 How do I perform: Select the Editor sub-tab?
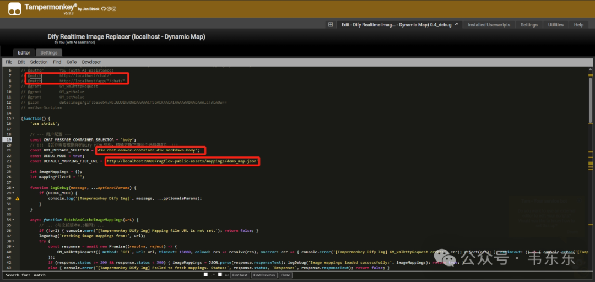pyautogui.click(x=24, y=53)
